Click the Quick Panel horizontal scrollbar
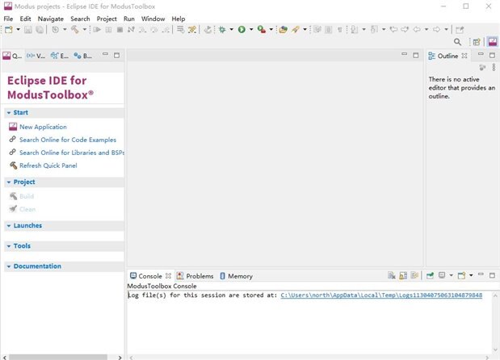 point(58,358)
